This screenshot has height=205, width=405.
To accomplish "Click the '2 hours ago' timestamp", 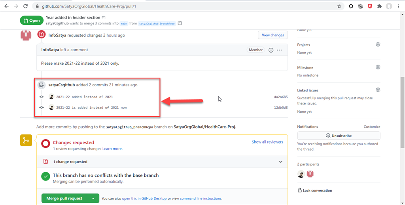I will (x=114, y=35).
